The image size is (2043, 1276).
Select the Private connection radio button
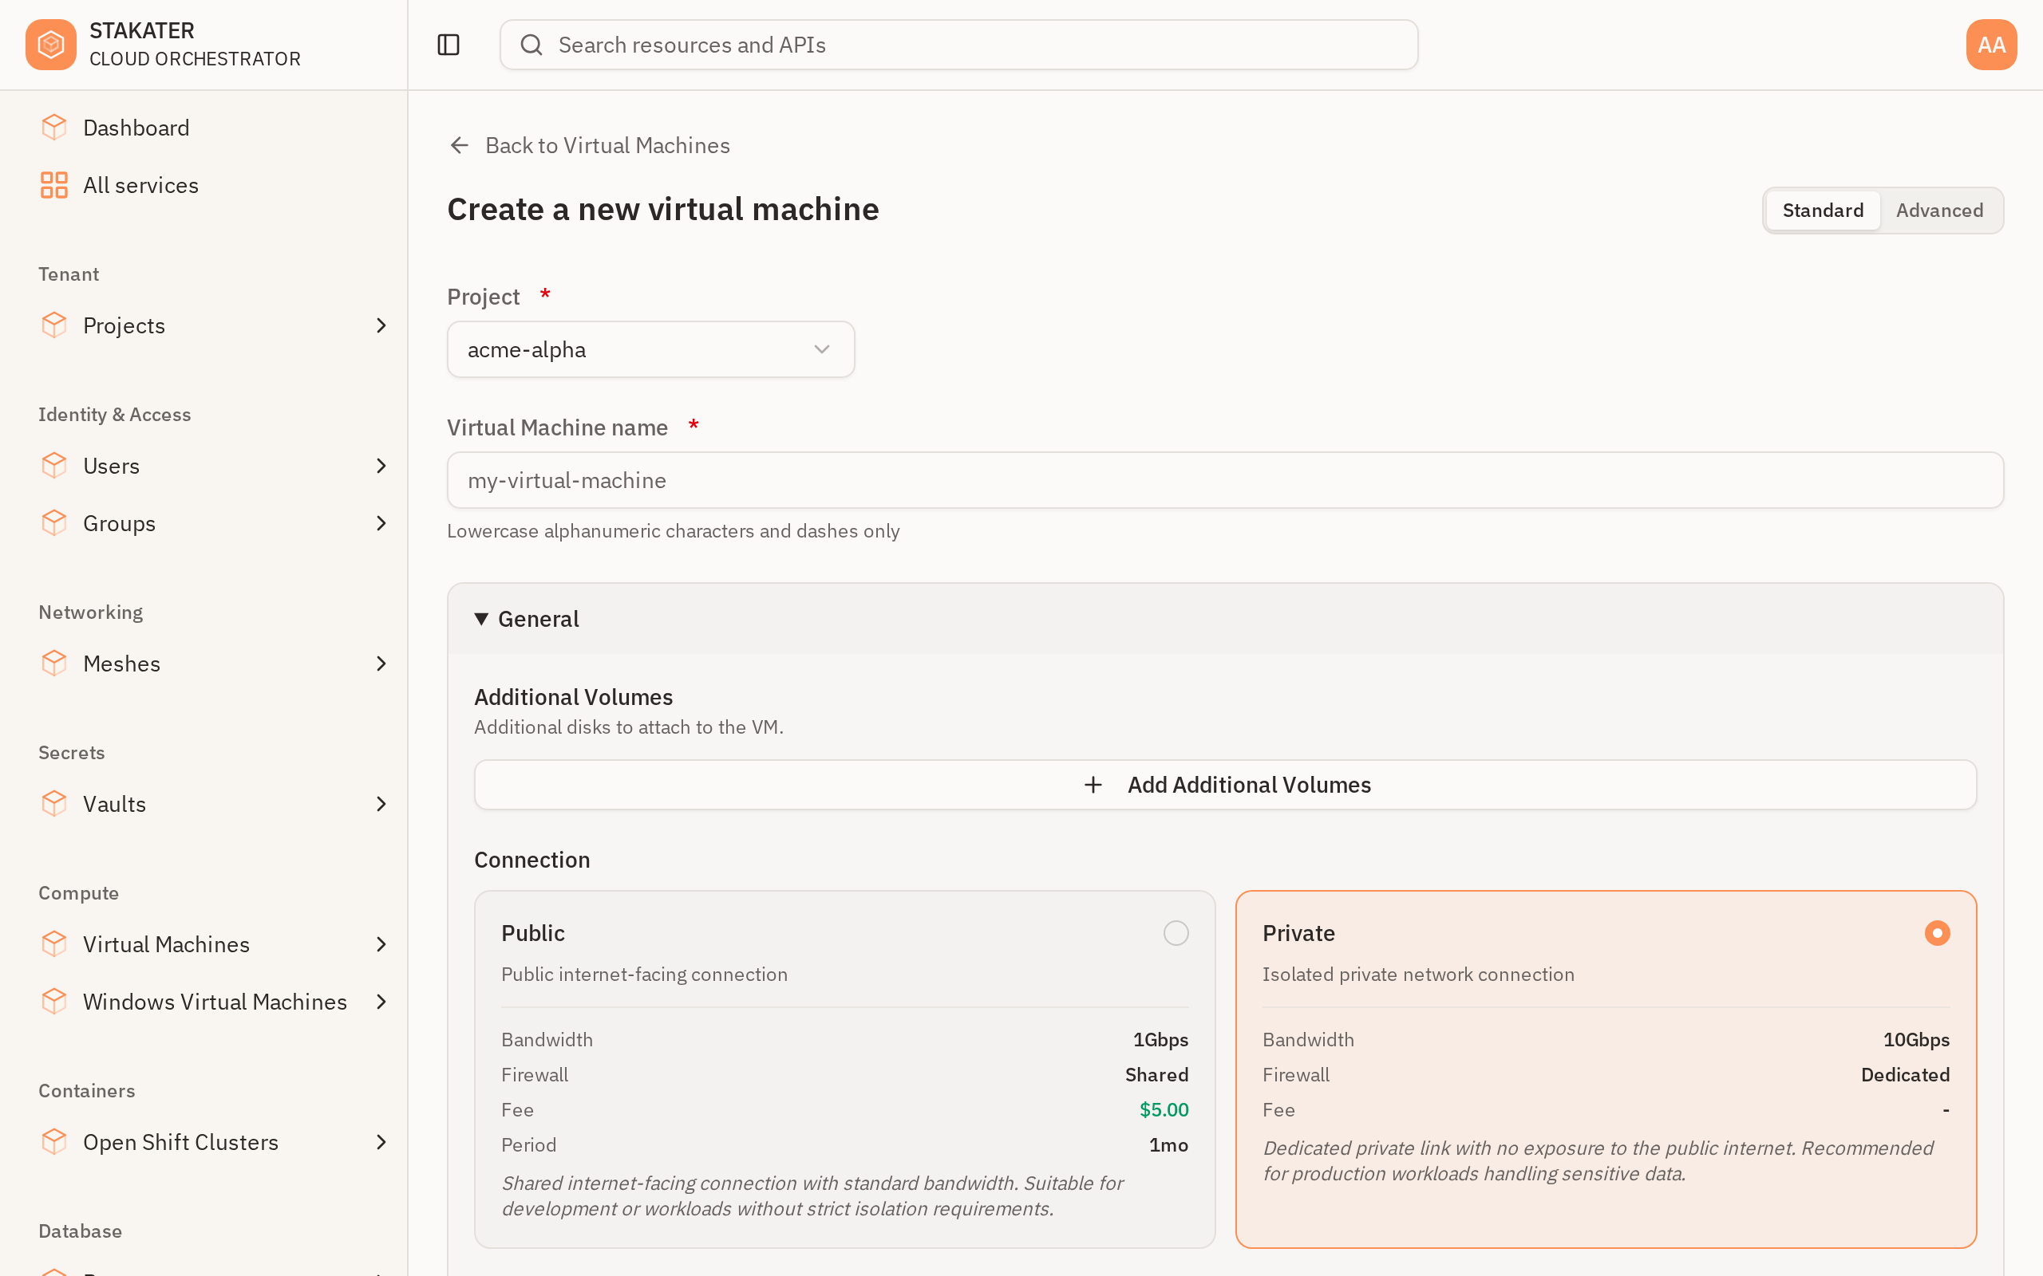pos(1937,932)
